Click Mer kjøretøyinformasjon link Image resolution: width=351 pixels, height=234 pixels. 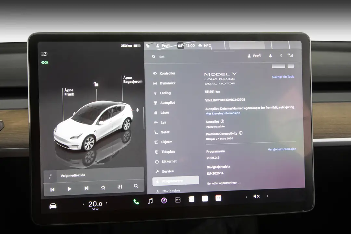pos(223,113)
